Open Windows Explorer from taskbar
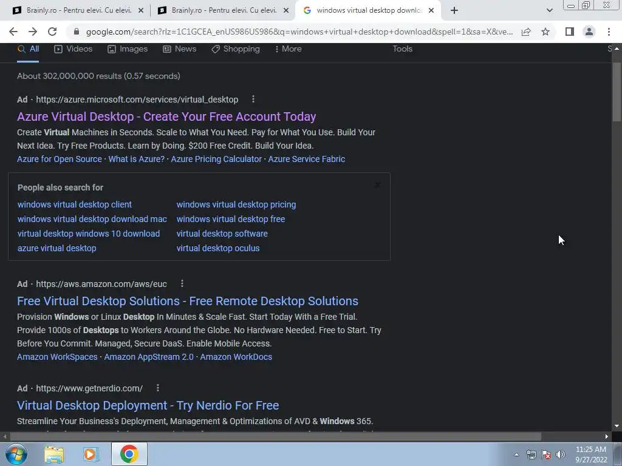 coord(54,454)
